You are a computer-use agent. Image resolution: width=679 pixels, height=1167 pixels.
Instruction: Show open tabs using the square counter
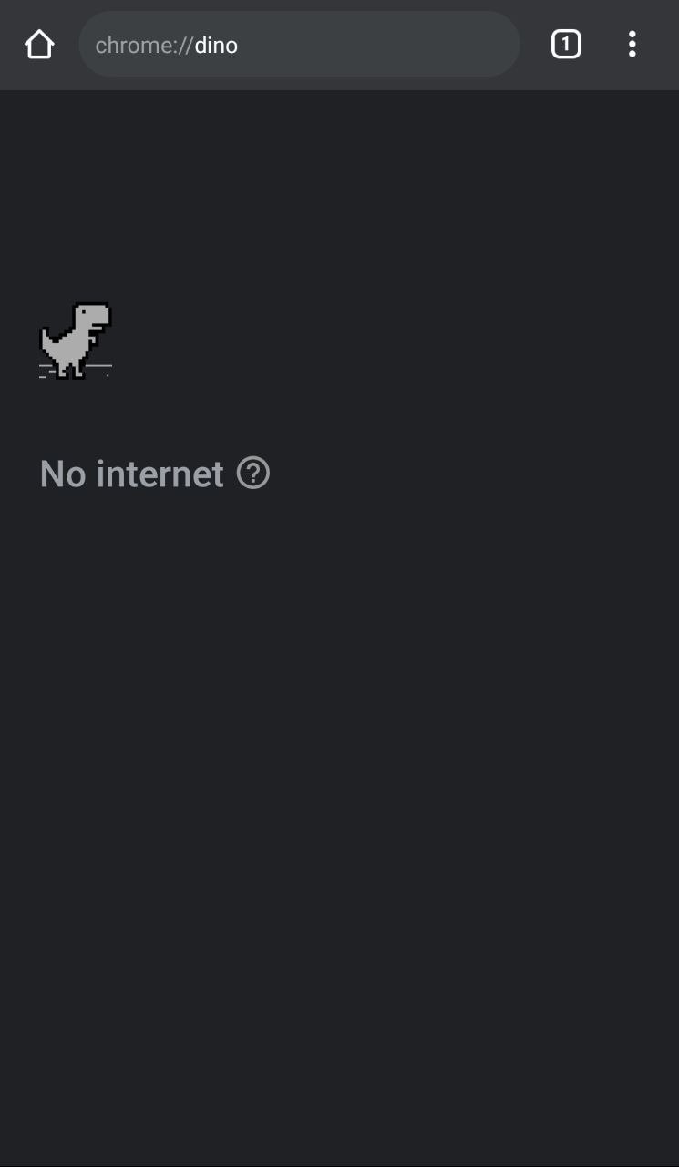565,44
